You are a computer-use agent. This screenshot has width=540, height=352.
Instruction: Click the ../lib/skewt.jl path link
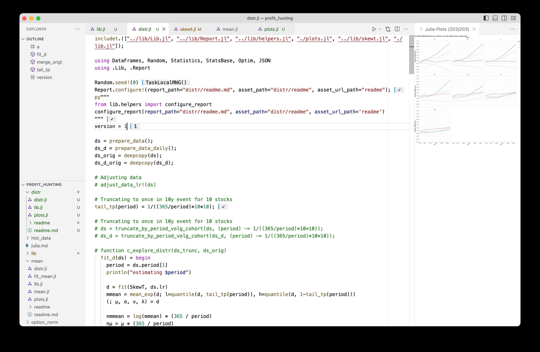(363, 39)
